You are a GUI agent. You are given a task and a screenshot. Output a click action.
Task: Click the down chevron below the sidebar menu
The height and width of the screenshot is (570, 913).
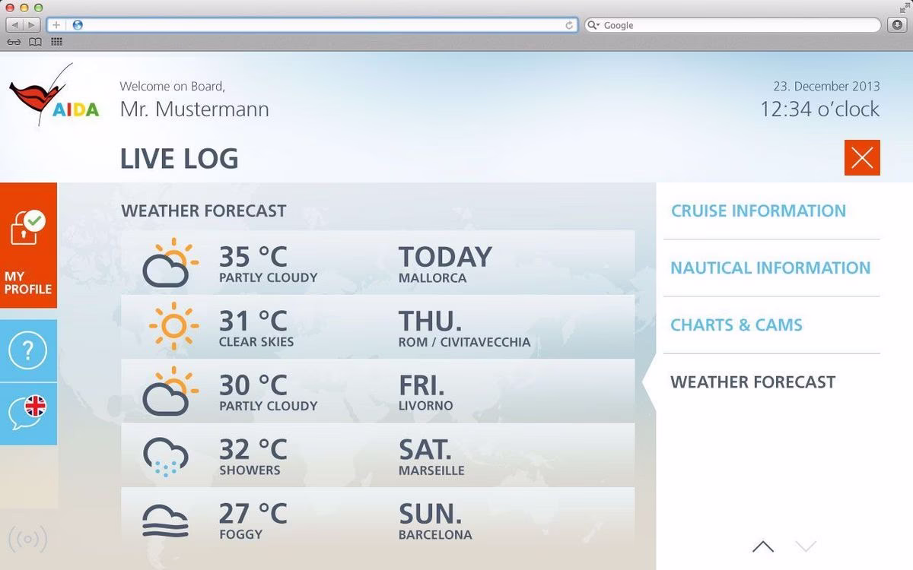point(806,545)
